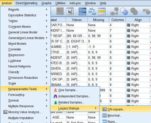
Task: Click the Missing cell '-1, 9'
Action: 98,47
